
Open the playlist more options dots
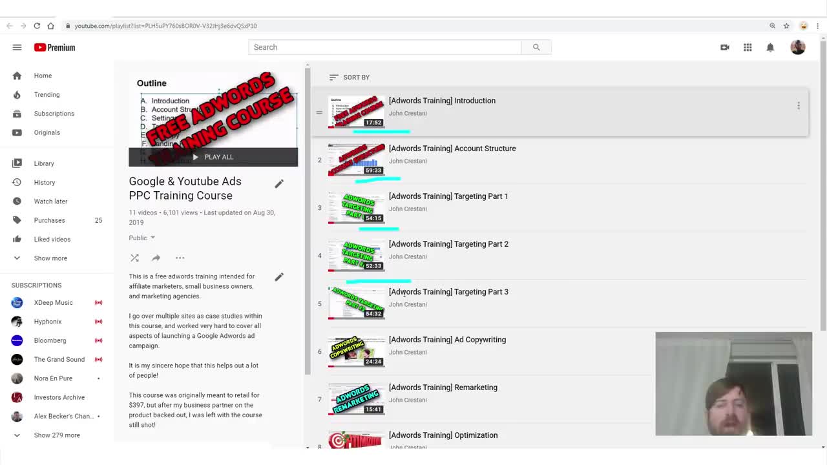180,258
